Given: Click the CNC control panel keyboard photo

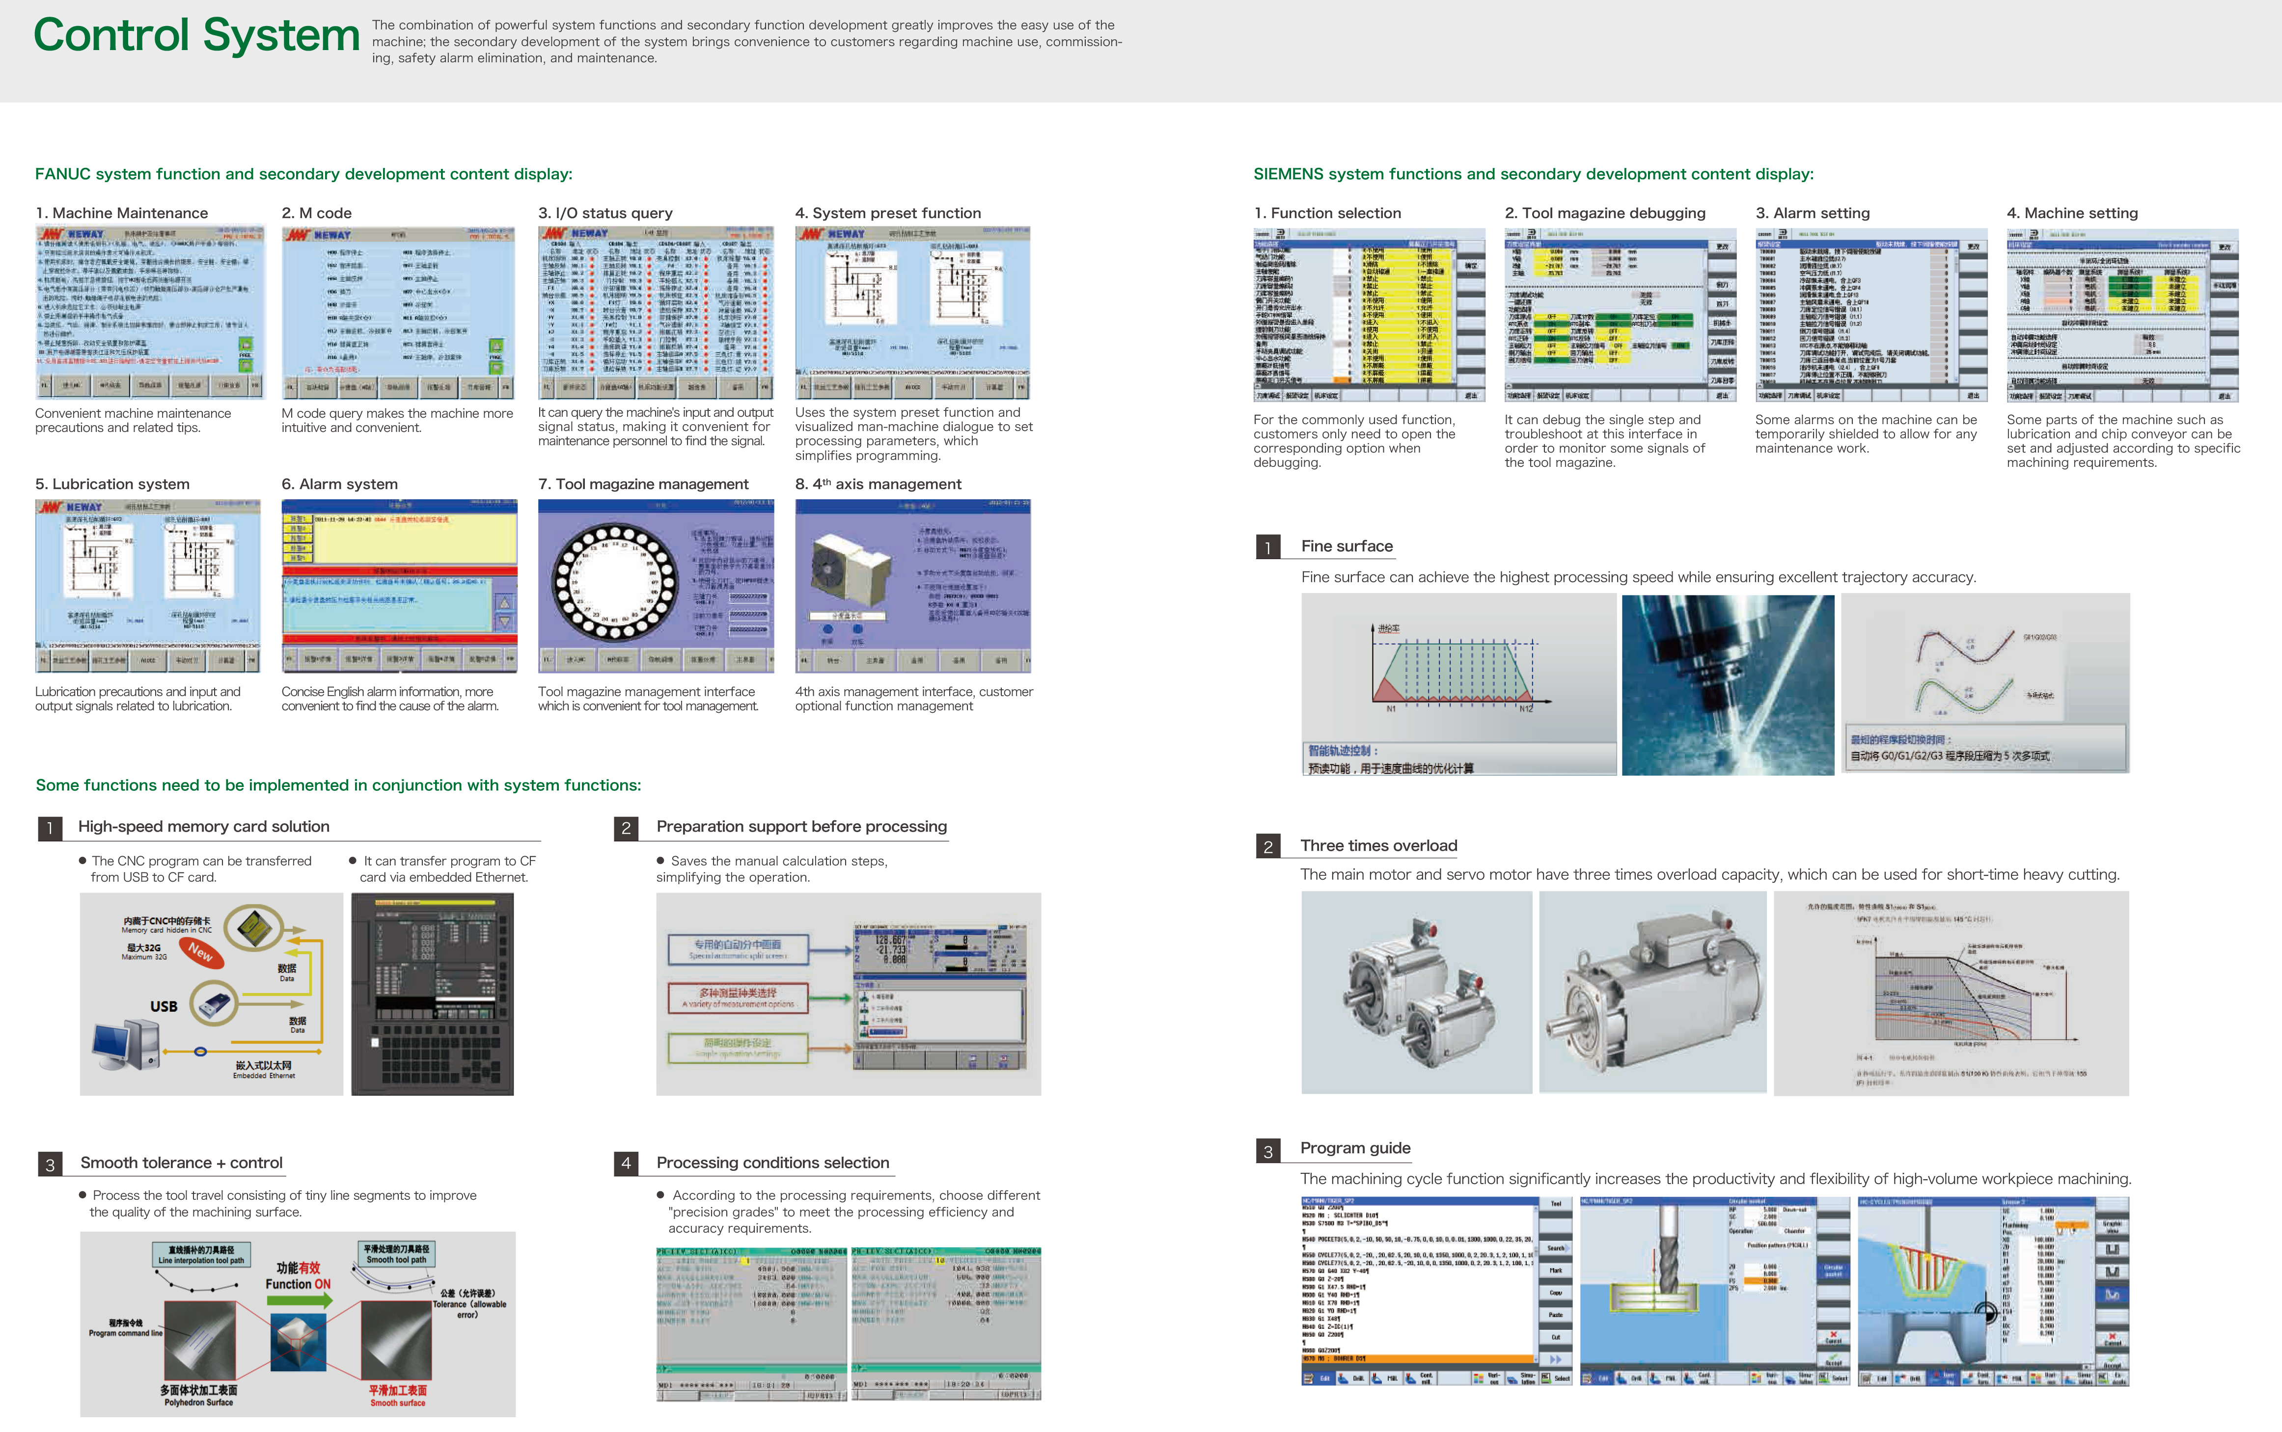Looking at the screenshot, I should pyautogui.click(x=432, y=995).
